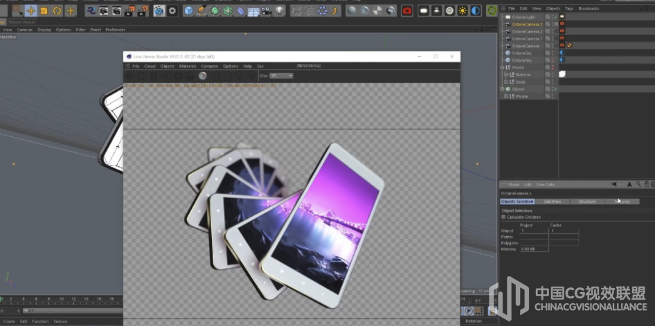
Task: Collapse the Phone group in object tree
Action: point(503,67)
